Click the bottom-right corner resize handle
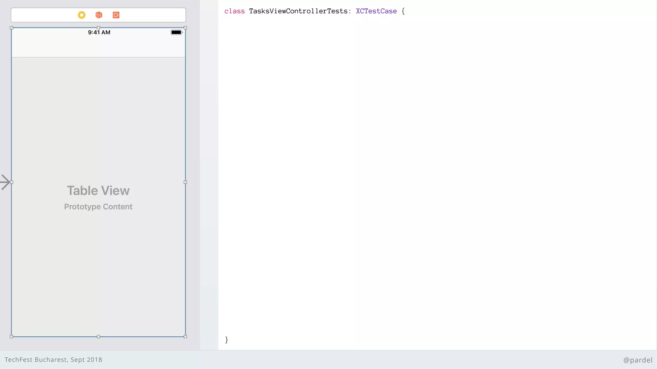The width and height of the screenshot is (657, 369). (185, 337)
